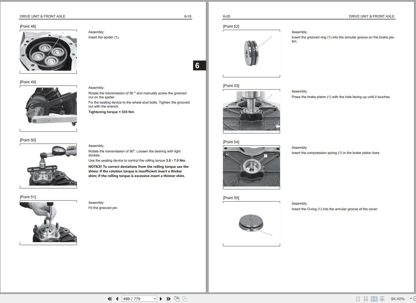Viewport: 416px width, 303px height.
Task: Click the 84.40% zoom value
Action: pyautogui.click(x=398, y=299)
